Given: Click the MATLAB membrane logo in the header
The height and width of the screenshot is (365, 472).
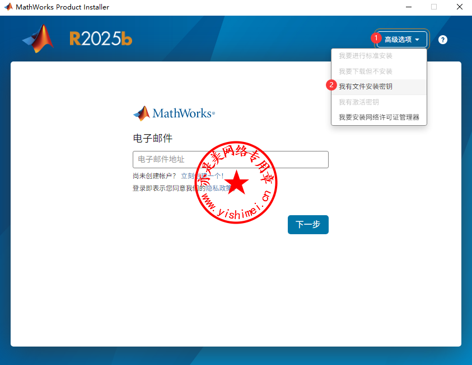Looking at the screenshot, I should point(39,39).
